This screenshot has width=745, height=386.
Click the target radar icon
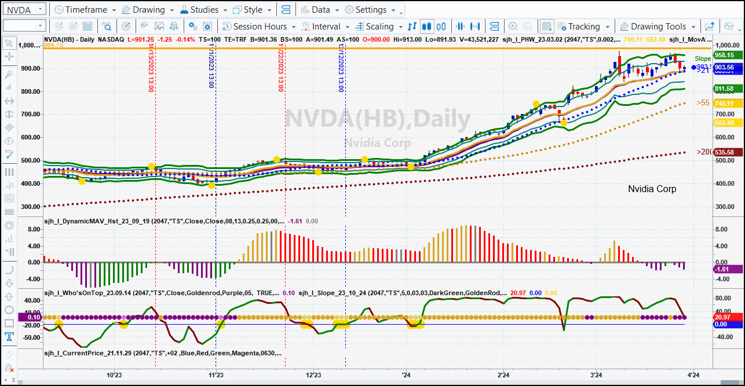pos(126,27)
